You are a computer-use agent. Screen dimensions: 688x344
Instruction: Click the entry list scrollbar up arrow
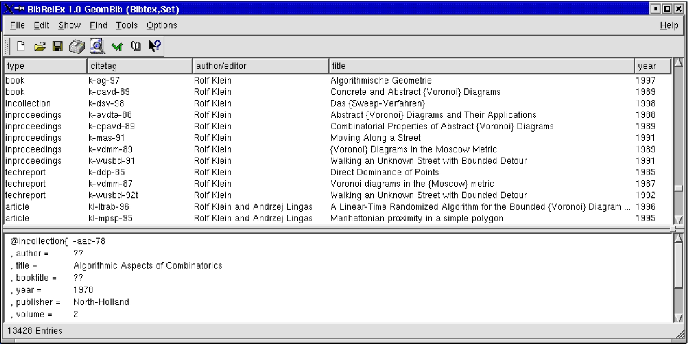(x=679, y=62)
